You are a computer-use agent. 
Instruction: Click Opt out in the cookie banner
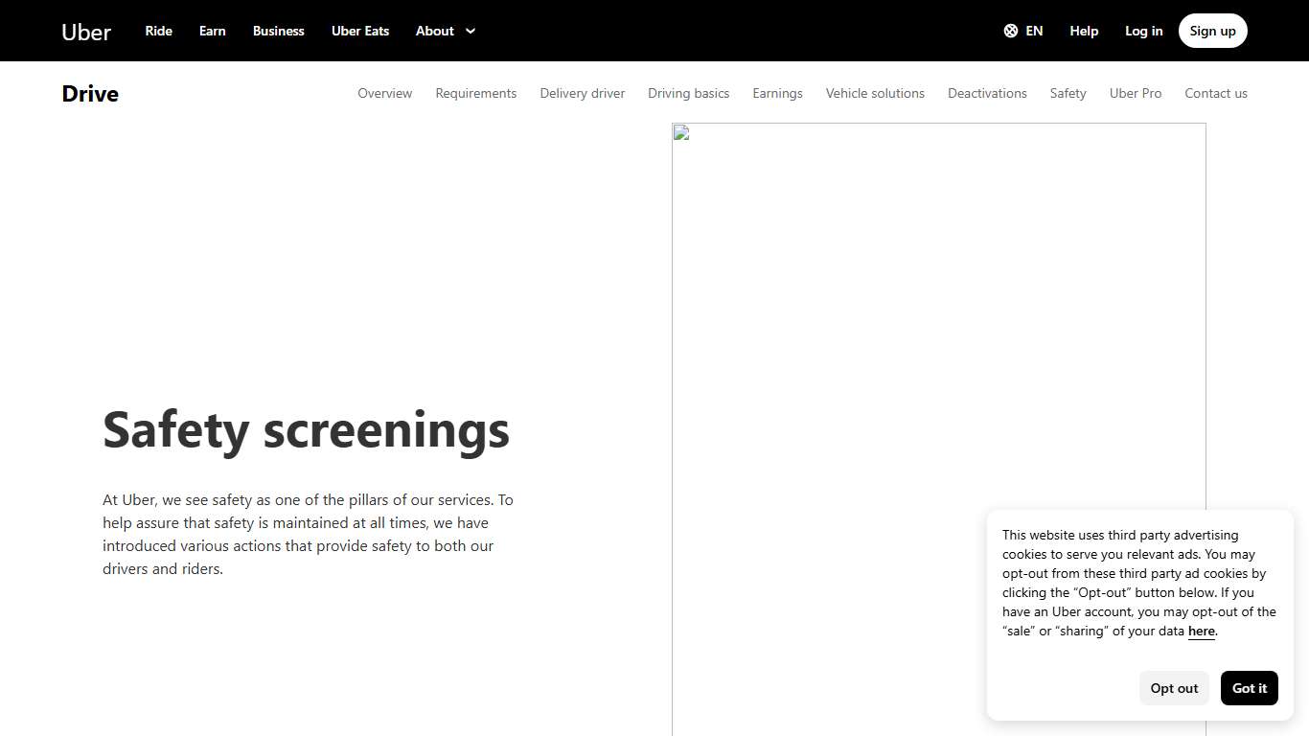(x=1174, y=688)
